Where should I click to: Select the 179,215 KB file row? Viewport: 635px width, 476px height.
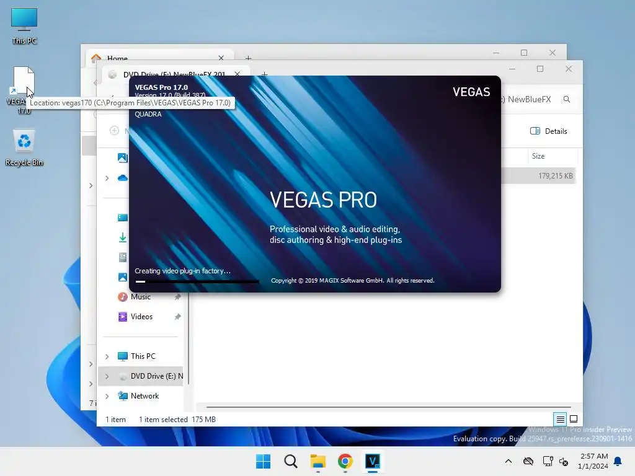tap(538, 175)
